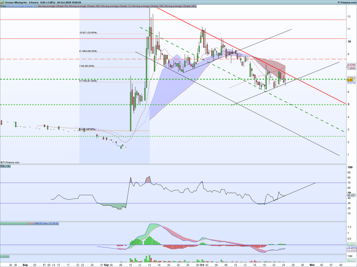Viewport: 357px width, 267px height.
Task: Click the ©IT-Finance.com text below the chart
Action: point(10,162)
